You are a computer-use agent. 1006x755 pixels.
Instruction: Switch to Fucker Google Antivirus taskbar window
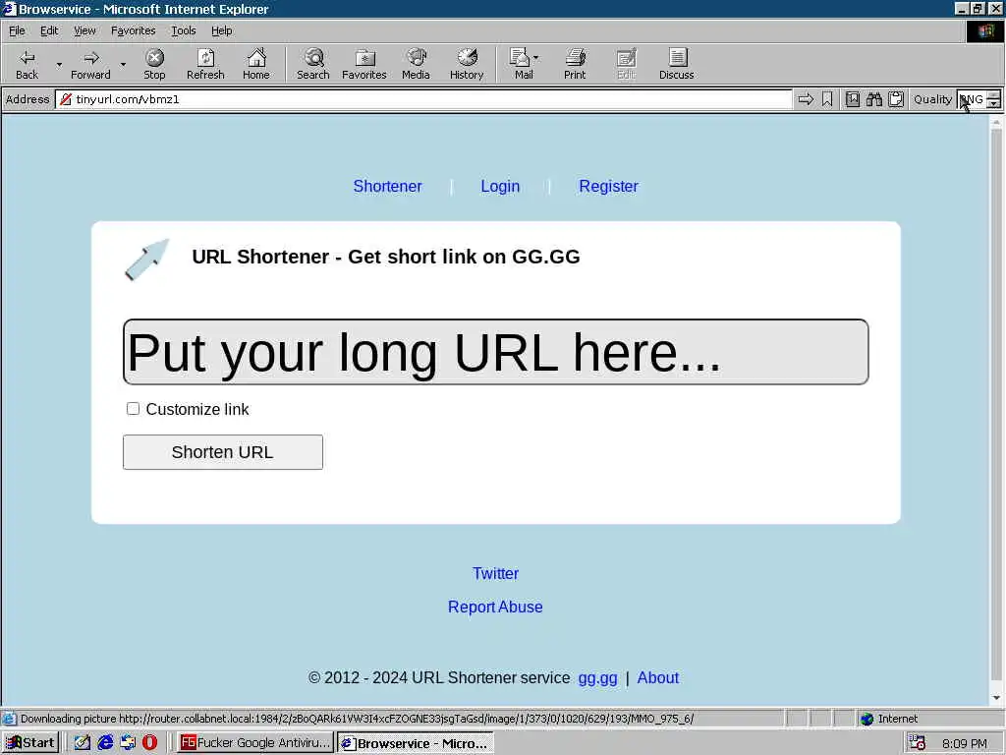pos(254,743)
